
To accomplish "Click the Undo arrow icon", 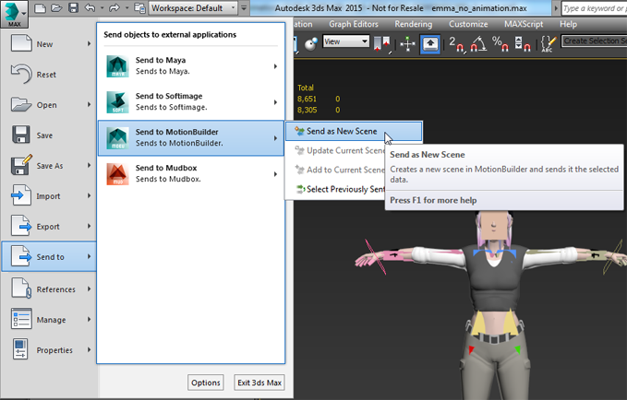I will click(90, 8).
